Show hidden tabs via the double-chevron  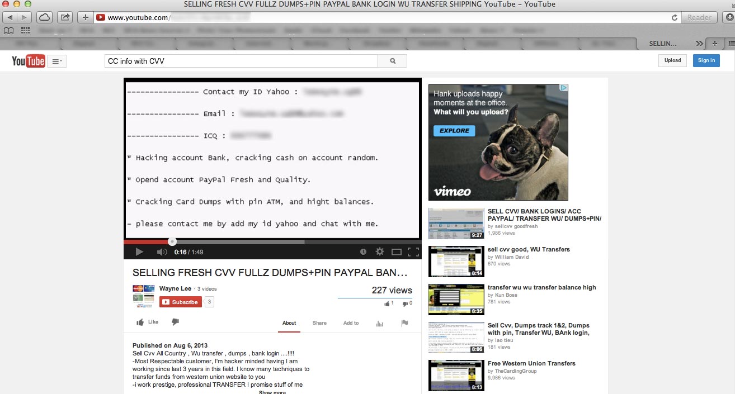[x=699, y=44]
